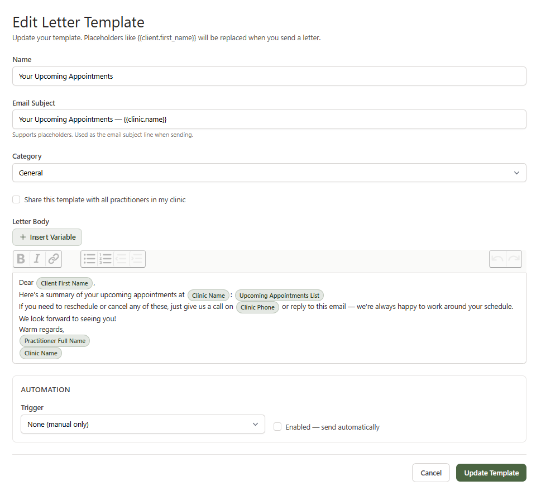The width and height of the screenshot is (541, 495).
Task: Open the Trigger dropdown set to manual only
Action: (143, 424)
